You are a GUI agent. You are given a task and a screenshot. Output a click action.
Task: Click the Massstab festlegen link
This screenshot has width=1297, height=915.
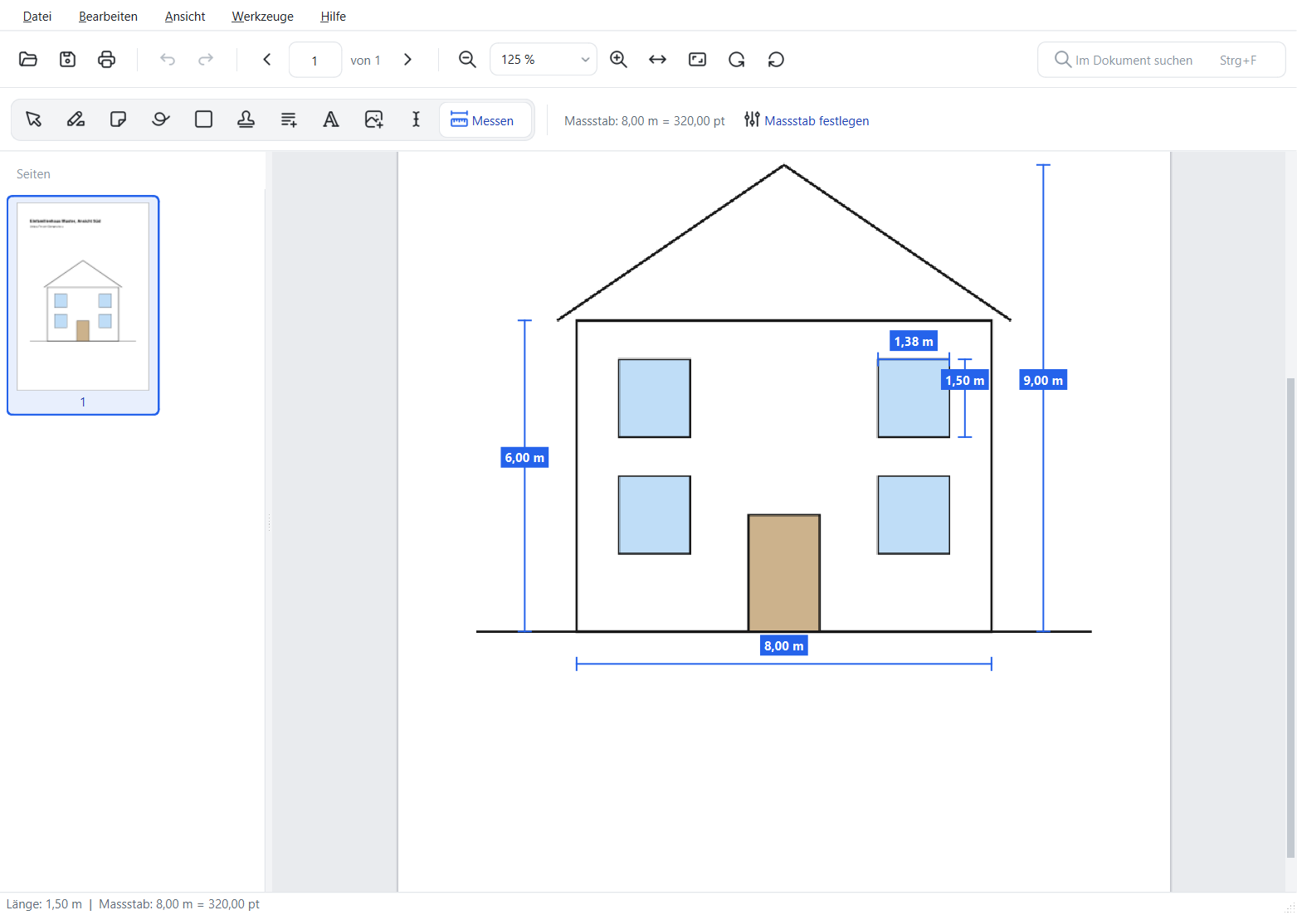click(807, 120)
